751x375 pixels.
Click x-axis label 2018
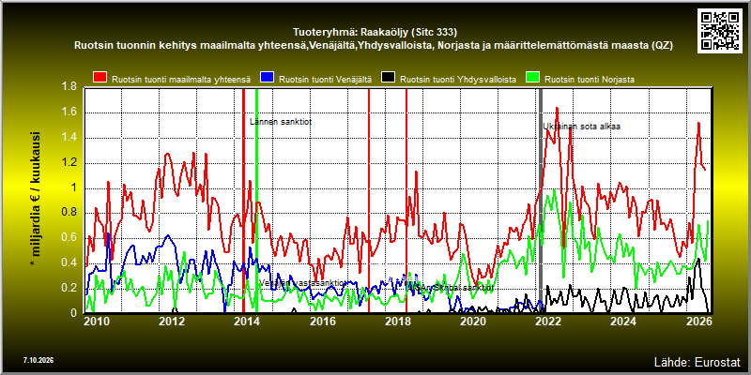(x=397, y=321)
